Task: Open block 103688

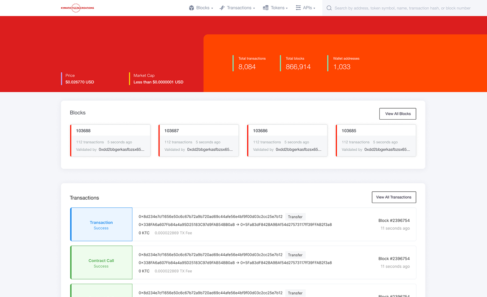Action: coord(83,131)
